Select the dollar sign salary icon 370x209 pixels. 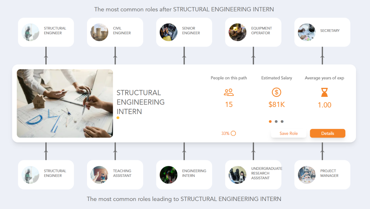tap(276, 92)
